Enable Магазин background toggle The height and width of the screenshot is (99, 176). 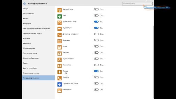coord(96,53)
